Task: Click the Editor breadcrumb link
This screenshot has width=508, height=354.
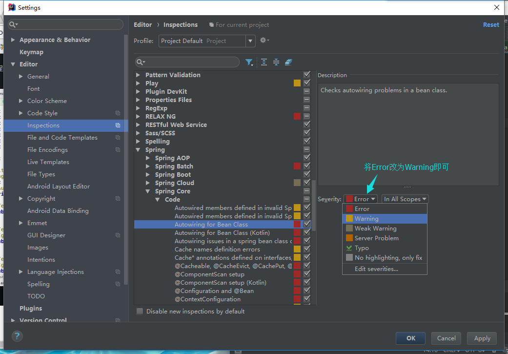Action: [143, 24]
